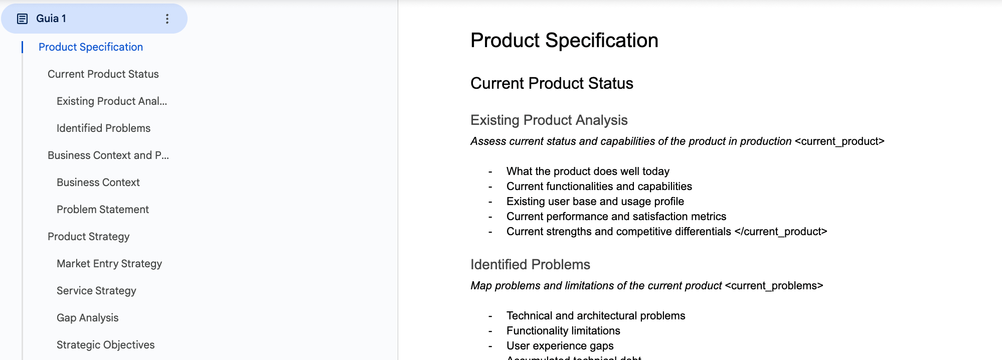Image resolution: width=1002 pixels, height=360 pixels.
Task: Open Product Strategy outline heading
Action: point(89,237)
